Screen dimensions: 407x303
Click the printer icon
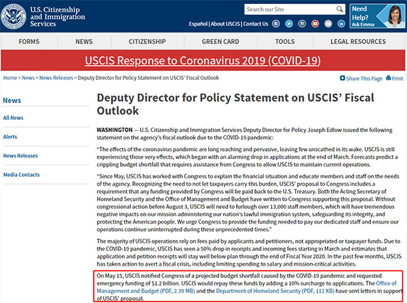click(388, 78)
